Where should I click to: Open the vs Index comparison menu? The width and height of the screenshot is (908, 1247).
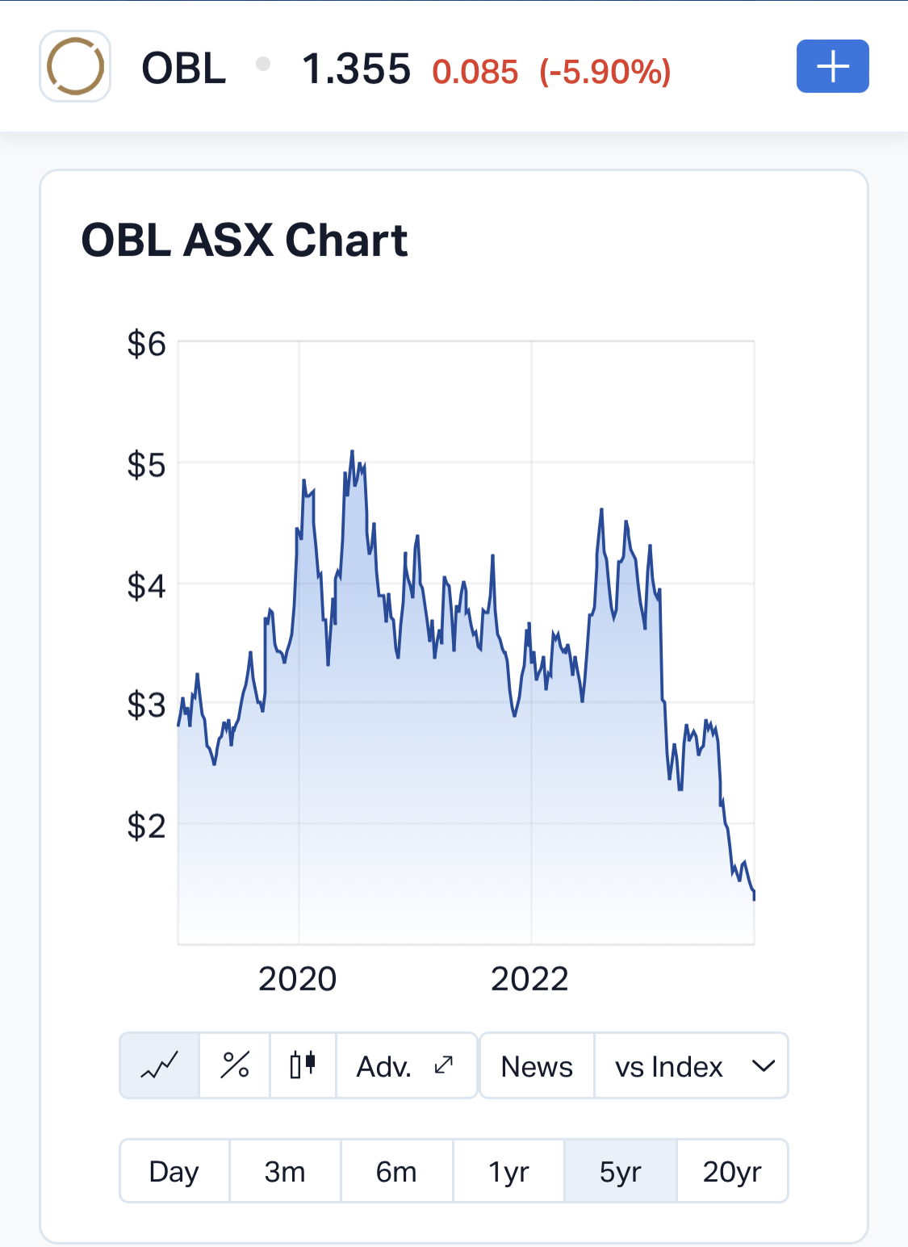tap(669, 1065)
